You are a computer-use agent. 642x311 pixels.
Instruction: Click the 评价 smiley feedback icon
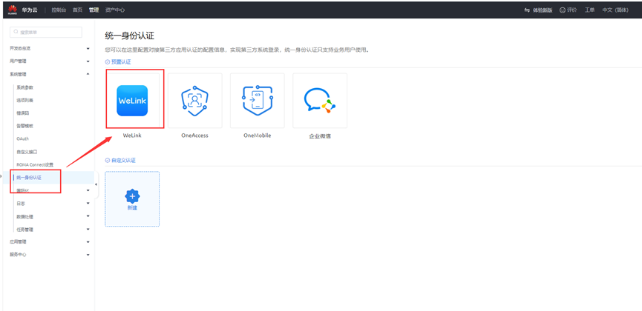[x=563, y=10]
